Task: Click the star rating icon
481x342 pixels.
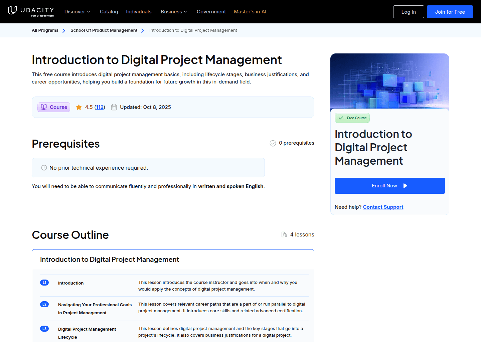Action: (79, 107)
